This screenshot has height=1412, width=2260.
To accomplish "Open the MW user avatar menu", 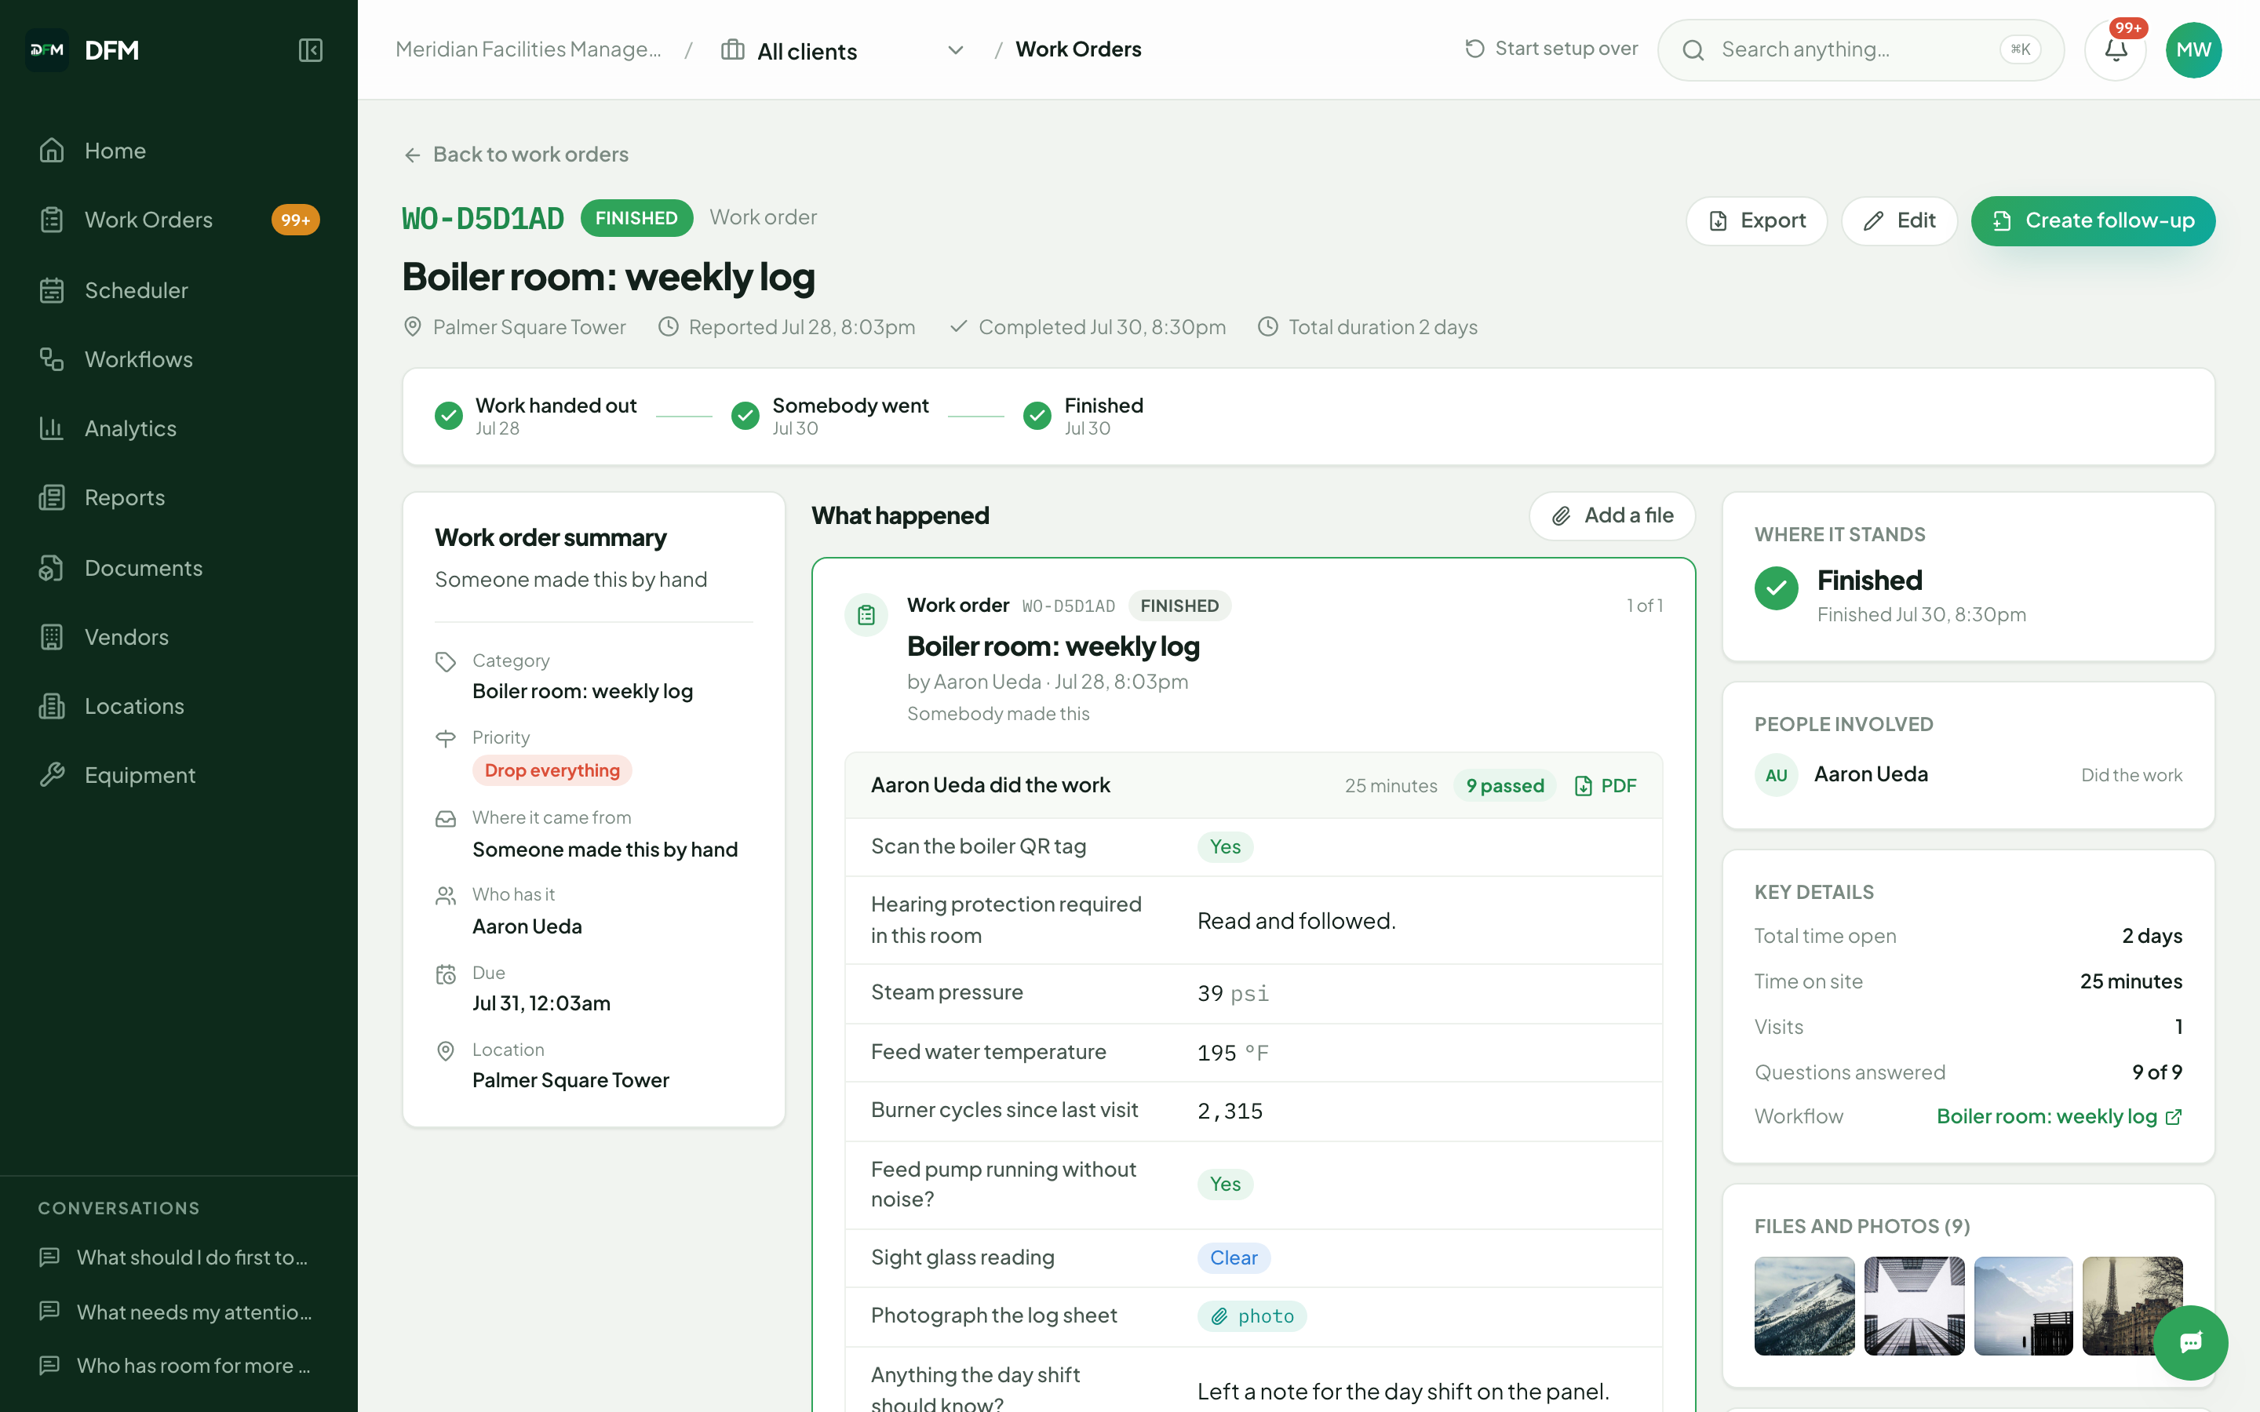I will (x=2193, y=49).
